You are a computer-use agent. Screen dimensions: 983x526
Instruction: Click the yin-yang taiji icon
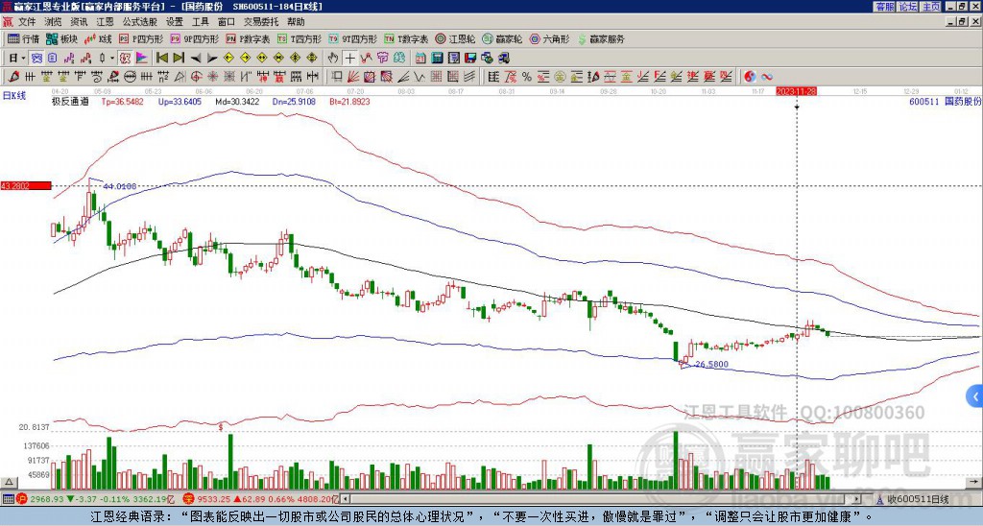(x=750, y=77)
